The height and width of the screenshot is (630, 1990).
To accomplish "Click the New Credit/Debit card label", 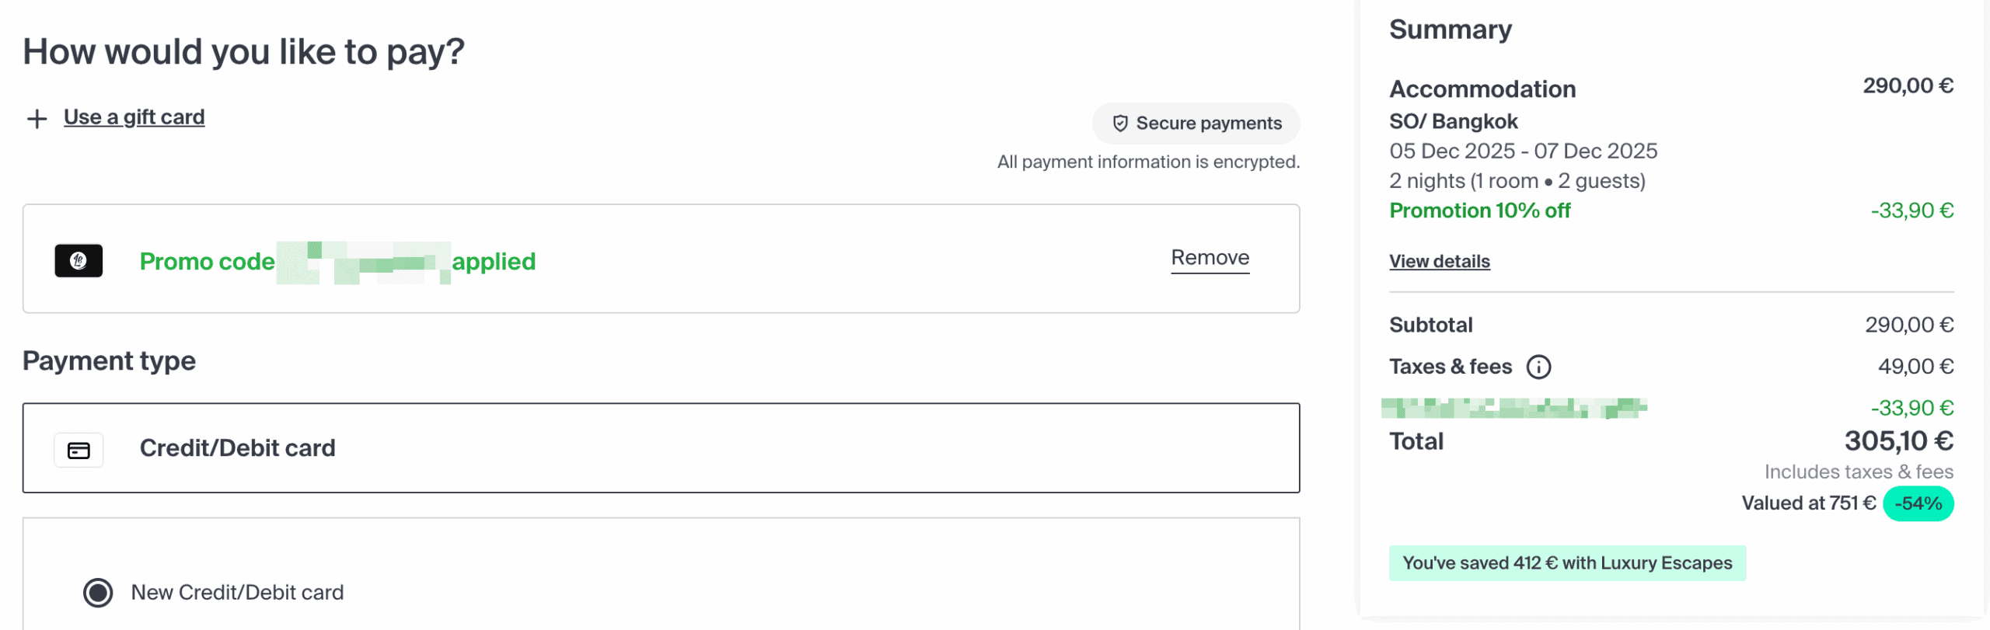I will [x=237, y=593].
